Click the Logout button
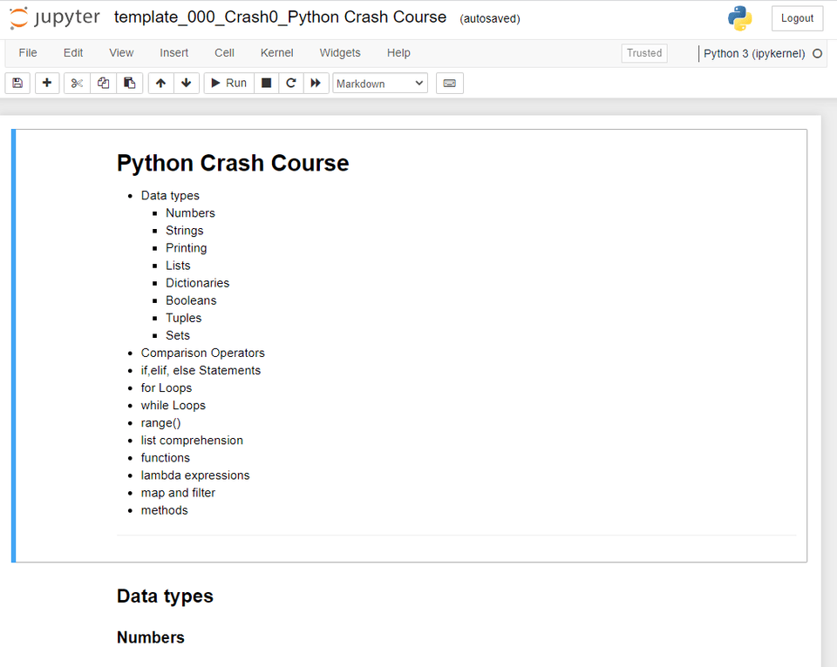The width and height of the screenshot is (837, 667). coord(797,18)
